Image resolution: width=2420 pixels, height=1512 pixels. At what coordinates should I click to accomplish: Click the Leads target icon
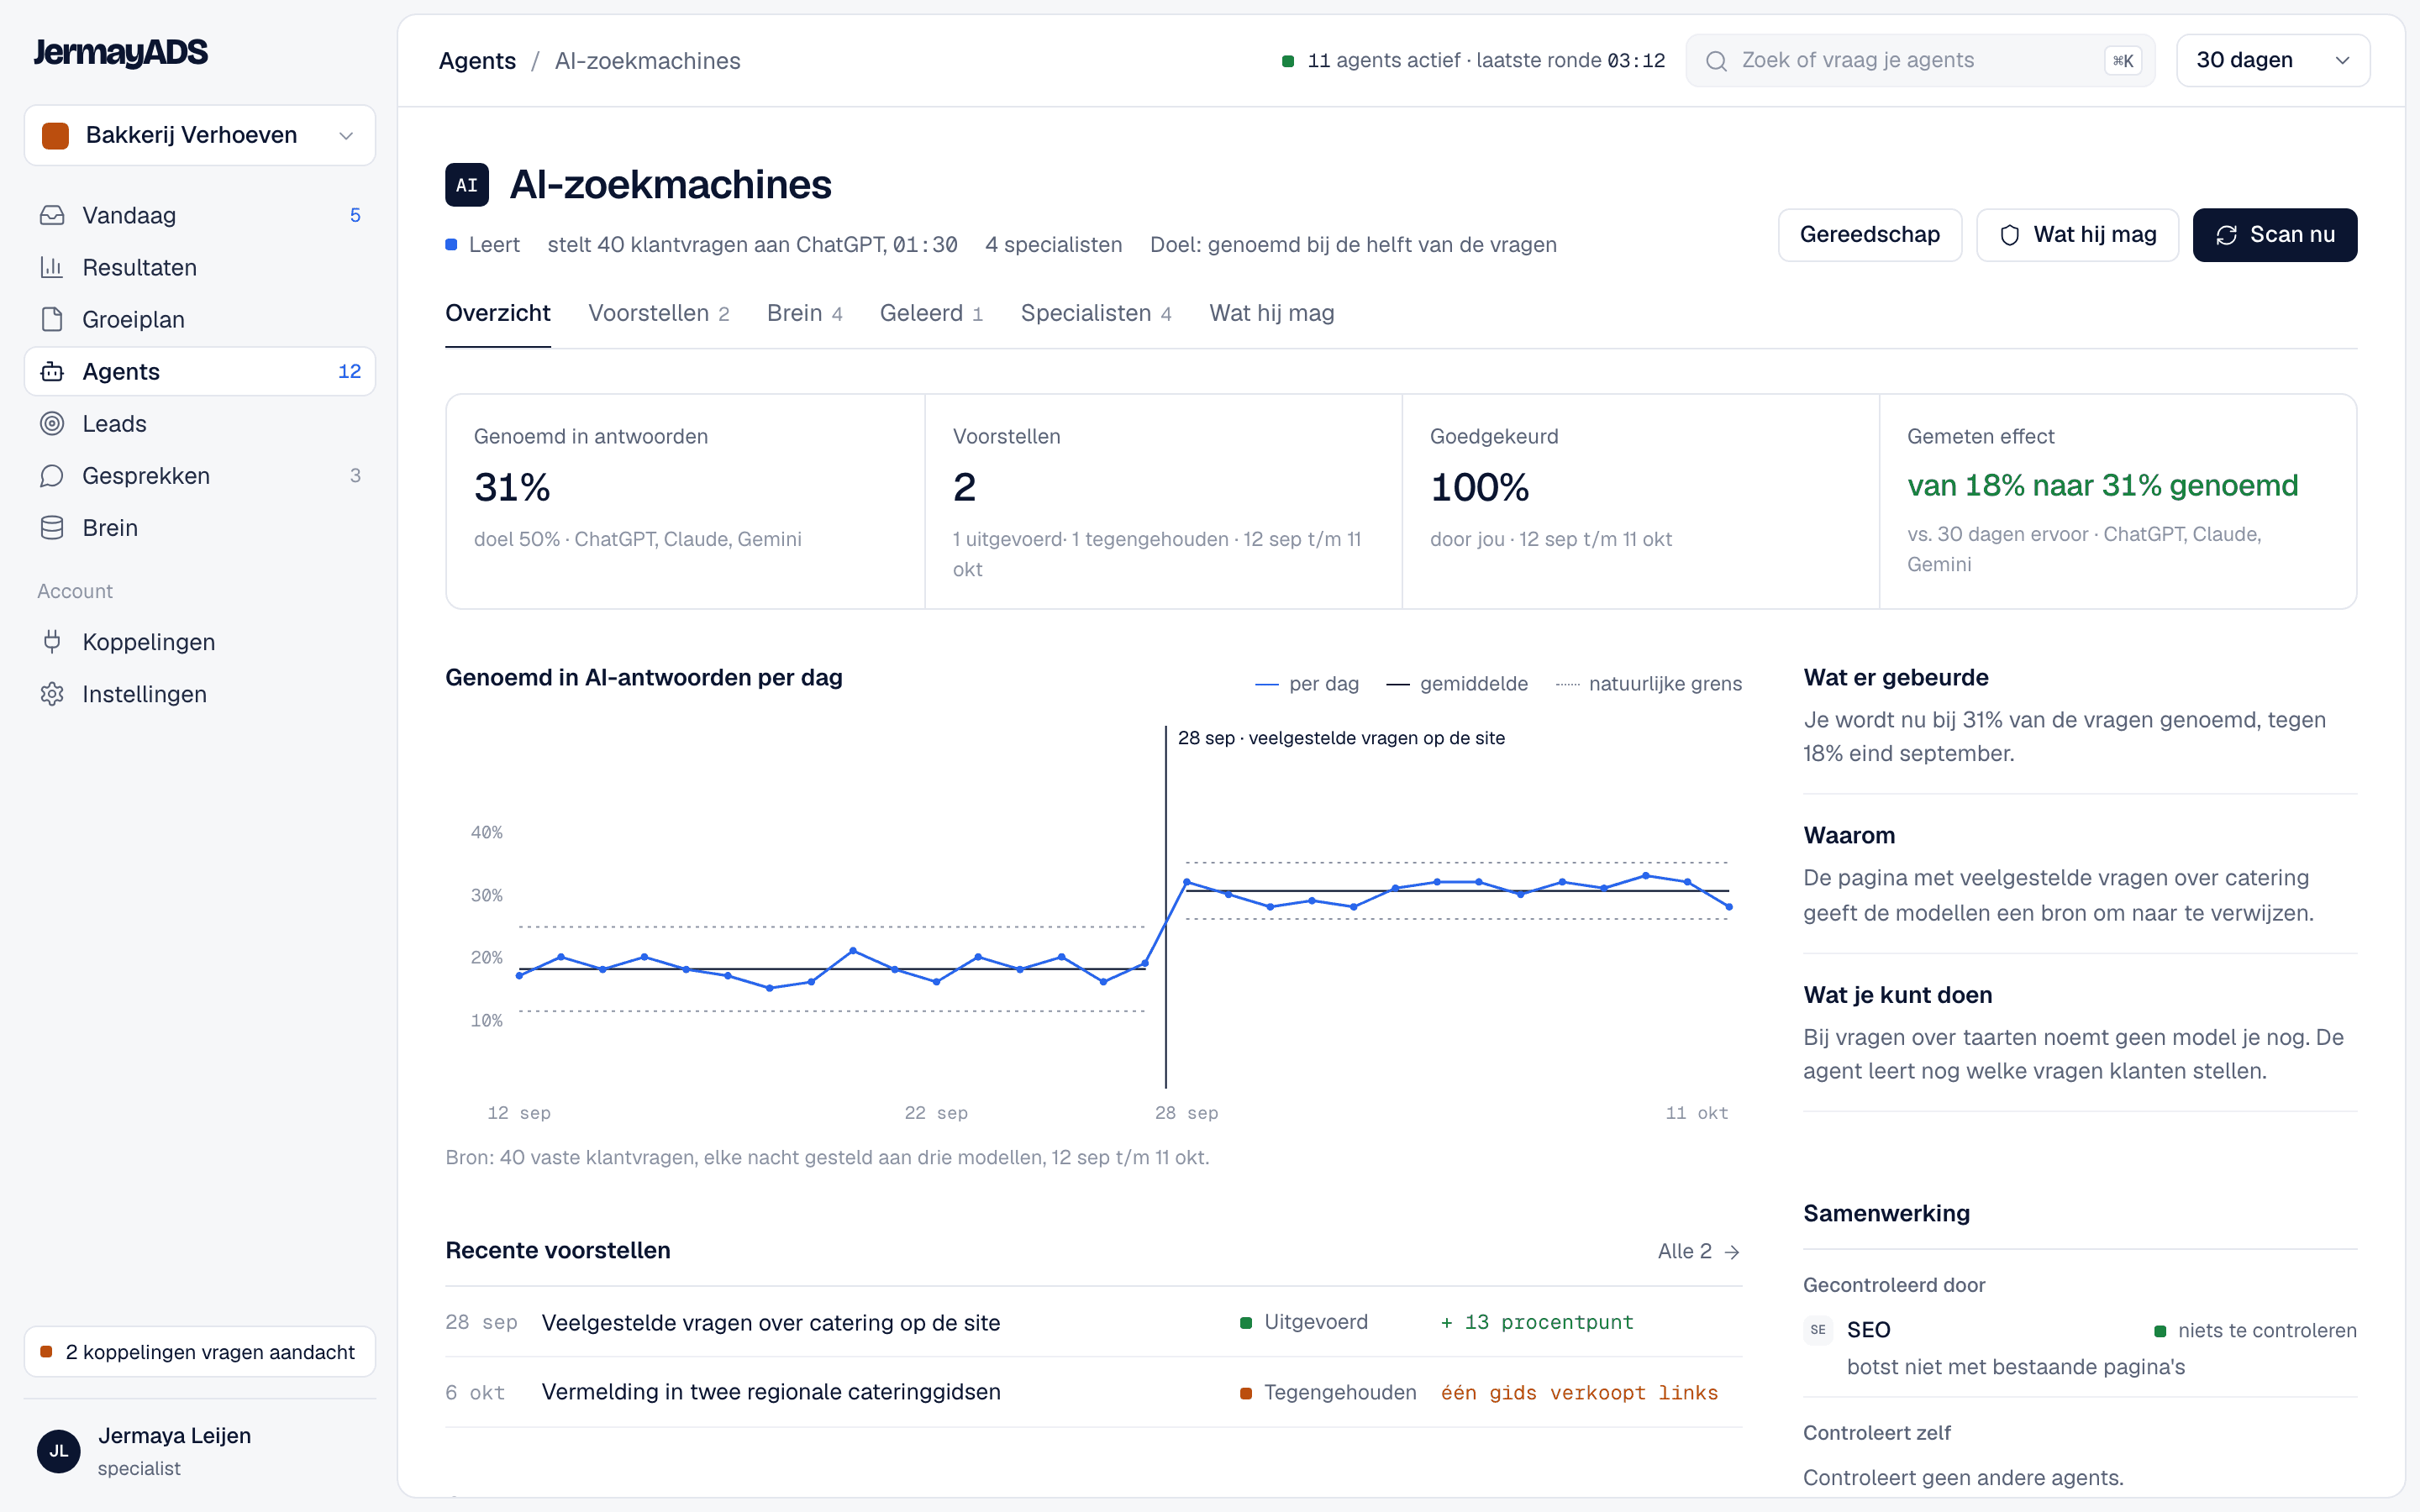(x=52, y=423)
